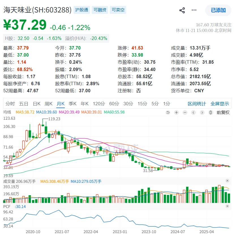Click the 沪股通 tag
Image resolution: width=234 pixels, height=236 pixels.
pyautogui.click(x=82, y=10)
